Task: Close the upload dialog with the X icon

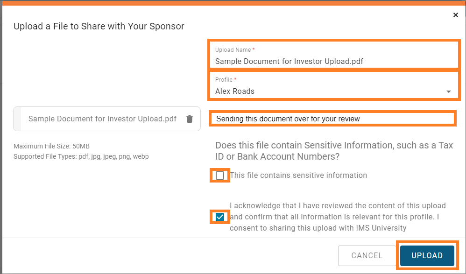Action: (x=455, y=15)
